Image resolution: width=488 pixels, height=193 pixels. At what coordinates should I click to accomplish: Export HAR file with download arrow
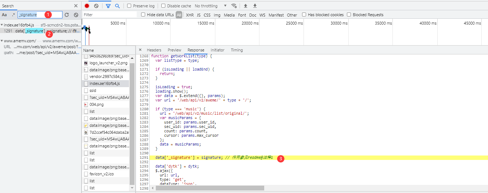[255, 6]
